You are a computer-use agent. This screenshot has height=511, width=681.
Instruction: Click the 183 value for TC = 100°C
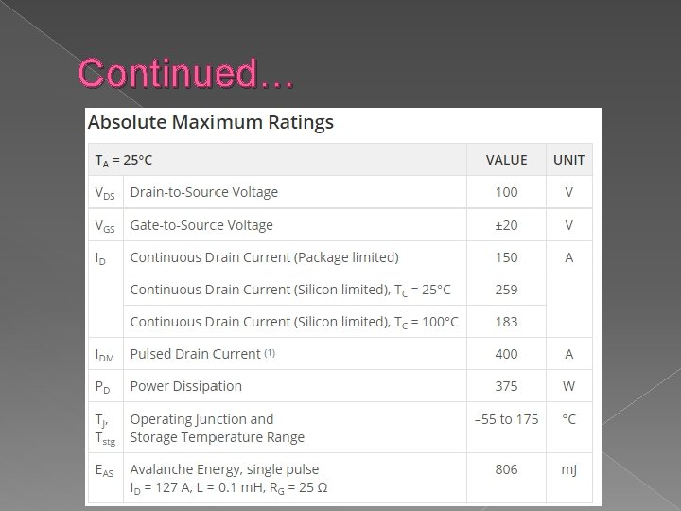coord(506,322)
